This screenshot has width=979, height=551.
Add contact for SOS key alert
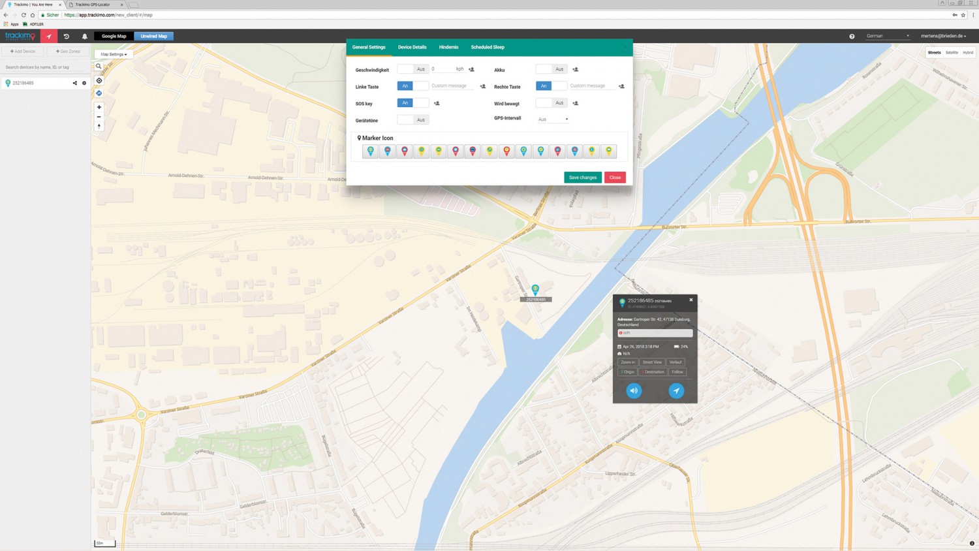coord(437,103)
